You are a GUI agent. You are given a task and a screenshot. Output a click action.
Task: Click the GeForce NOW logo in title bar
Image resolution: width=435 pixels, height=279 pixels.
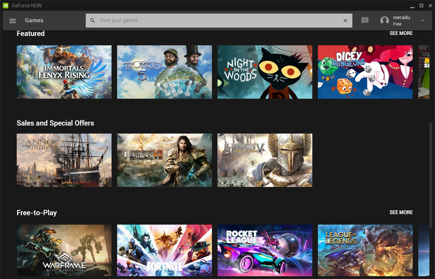click(6, 6)
